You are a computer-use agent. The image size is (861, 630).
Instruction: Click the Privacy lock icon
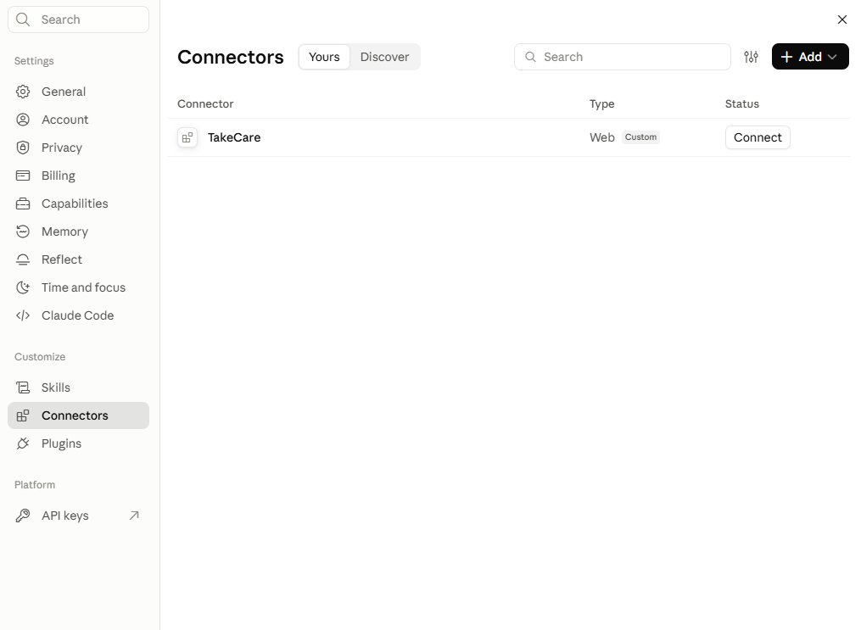point(23,148)
